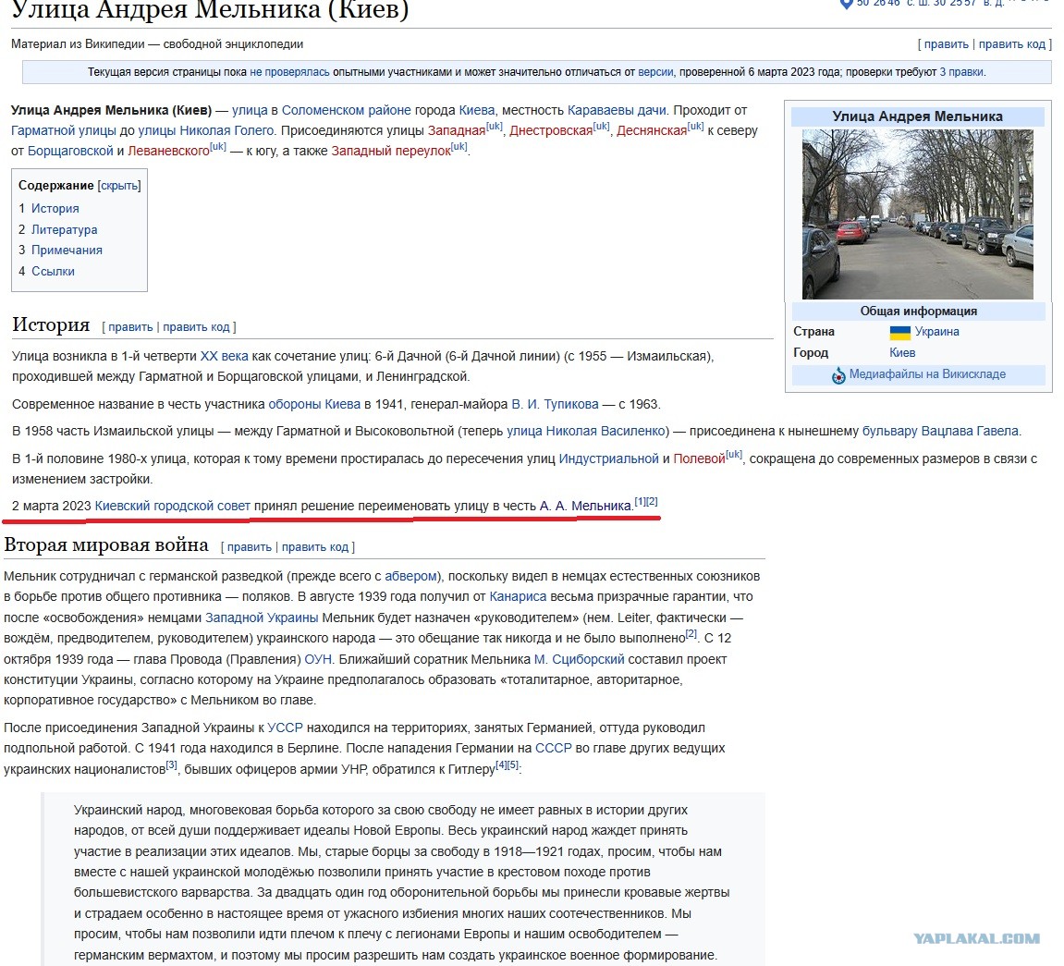Click 'править код' next to История heading
The height and width of the screenshot is (966, 1064).
[x=196, y=327]
